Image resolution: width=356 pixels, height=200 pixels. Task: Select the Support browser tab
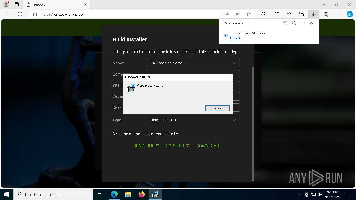[x=56, y=4]
